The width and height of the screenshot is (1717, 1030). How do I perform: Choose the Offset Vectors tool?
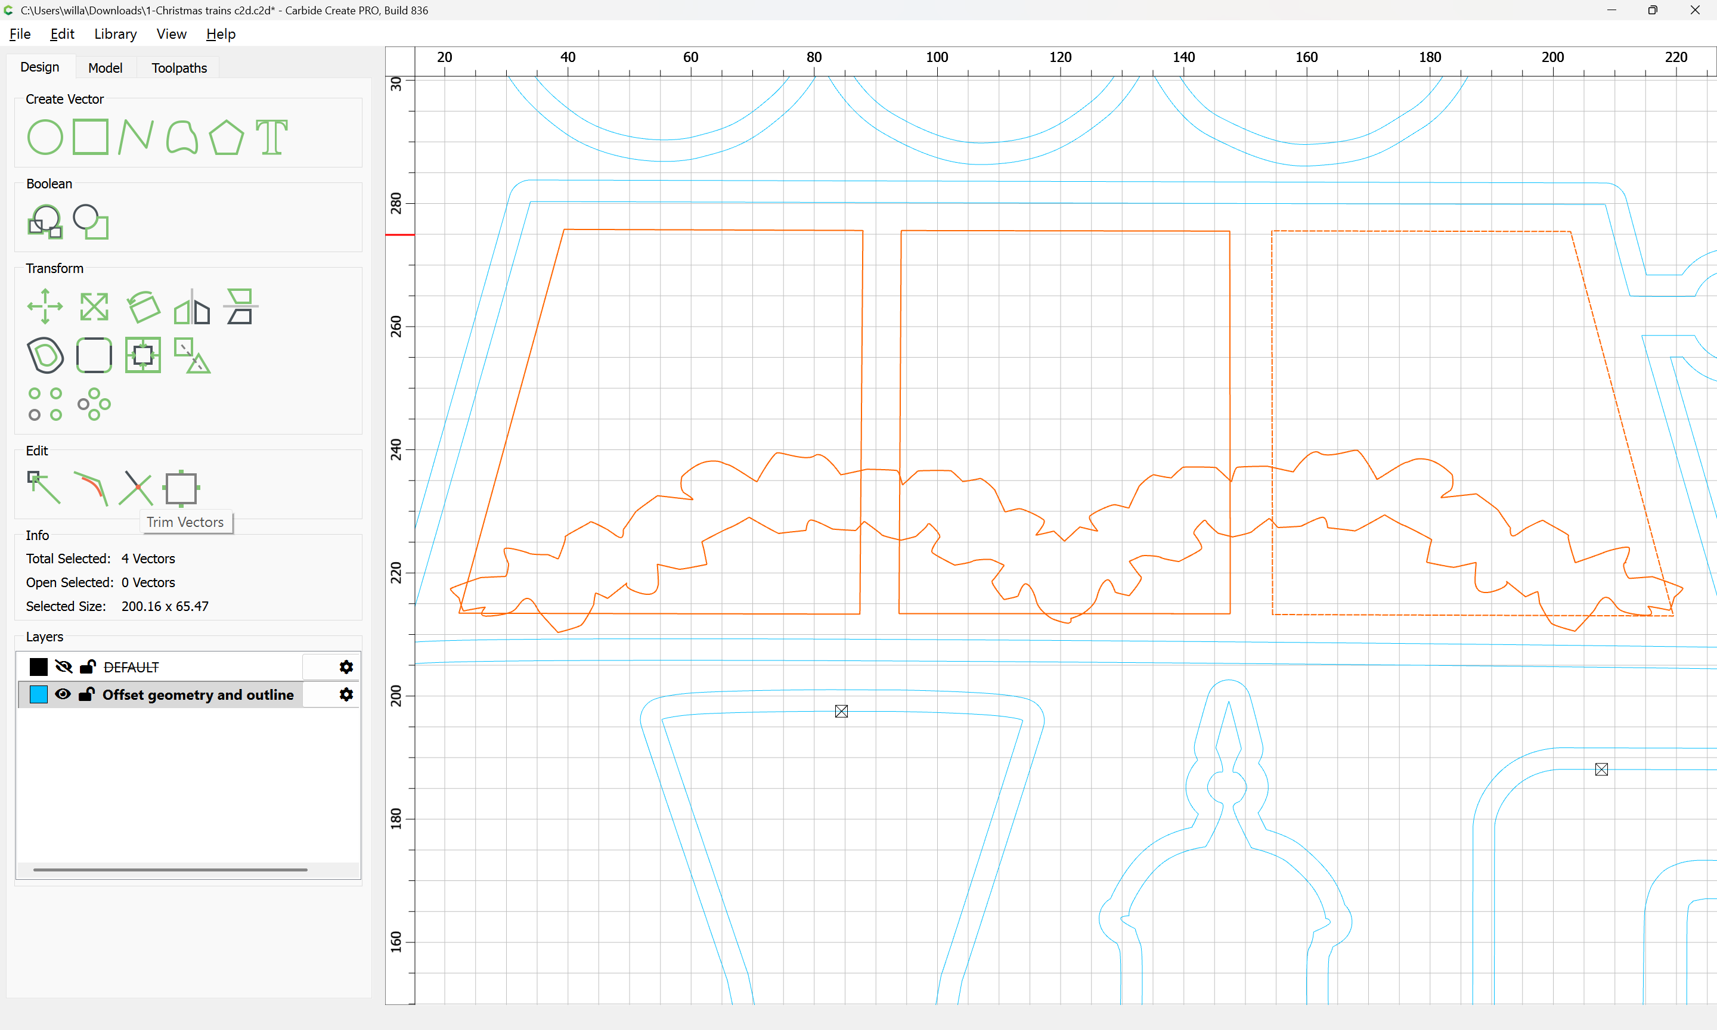(45, 355)
